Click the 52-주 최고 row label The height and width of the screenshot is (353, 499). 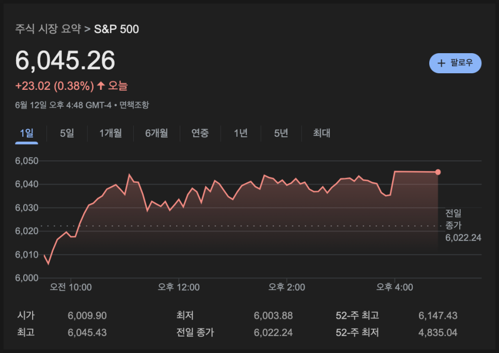coord(357,315)
